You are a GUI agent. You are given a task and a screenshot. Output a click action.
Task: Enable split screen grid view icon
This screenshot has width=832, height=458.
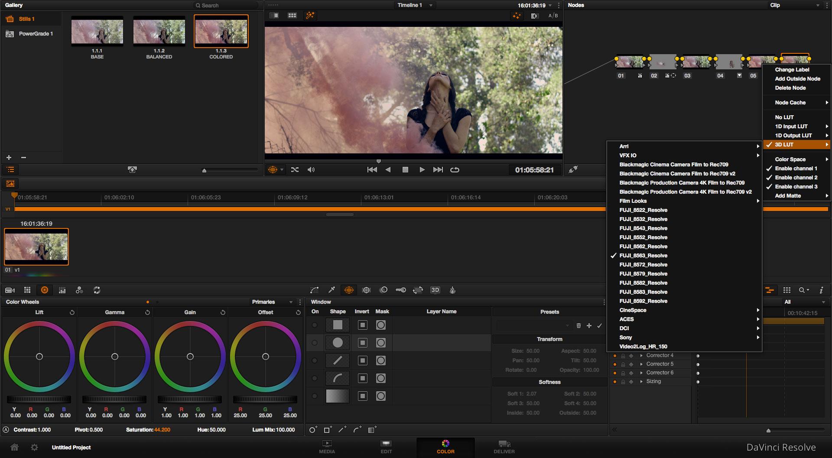(x=292, y=16)
